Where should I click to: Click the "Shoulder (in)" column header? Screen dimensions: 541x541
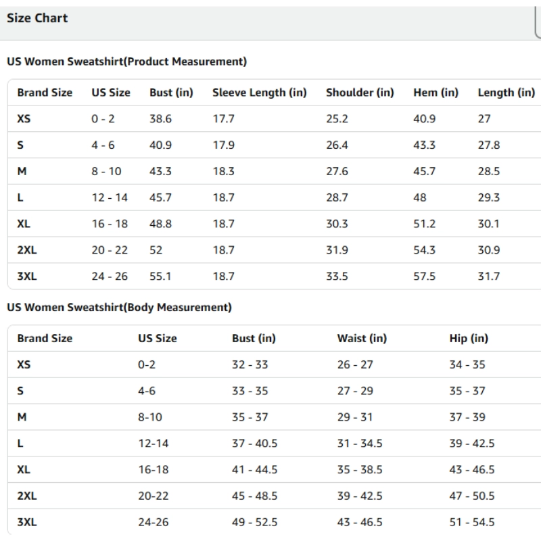[360, 92]
